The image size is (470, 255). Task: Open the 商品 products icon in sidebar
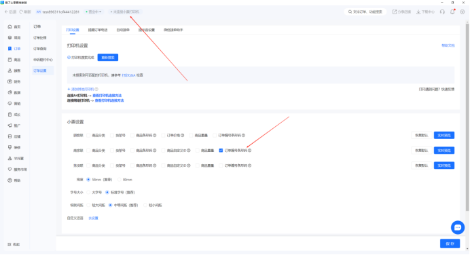pyautogui.click(x=10, y=60)
